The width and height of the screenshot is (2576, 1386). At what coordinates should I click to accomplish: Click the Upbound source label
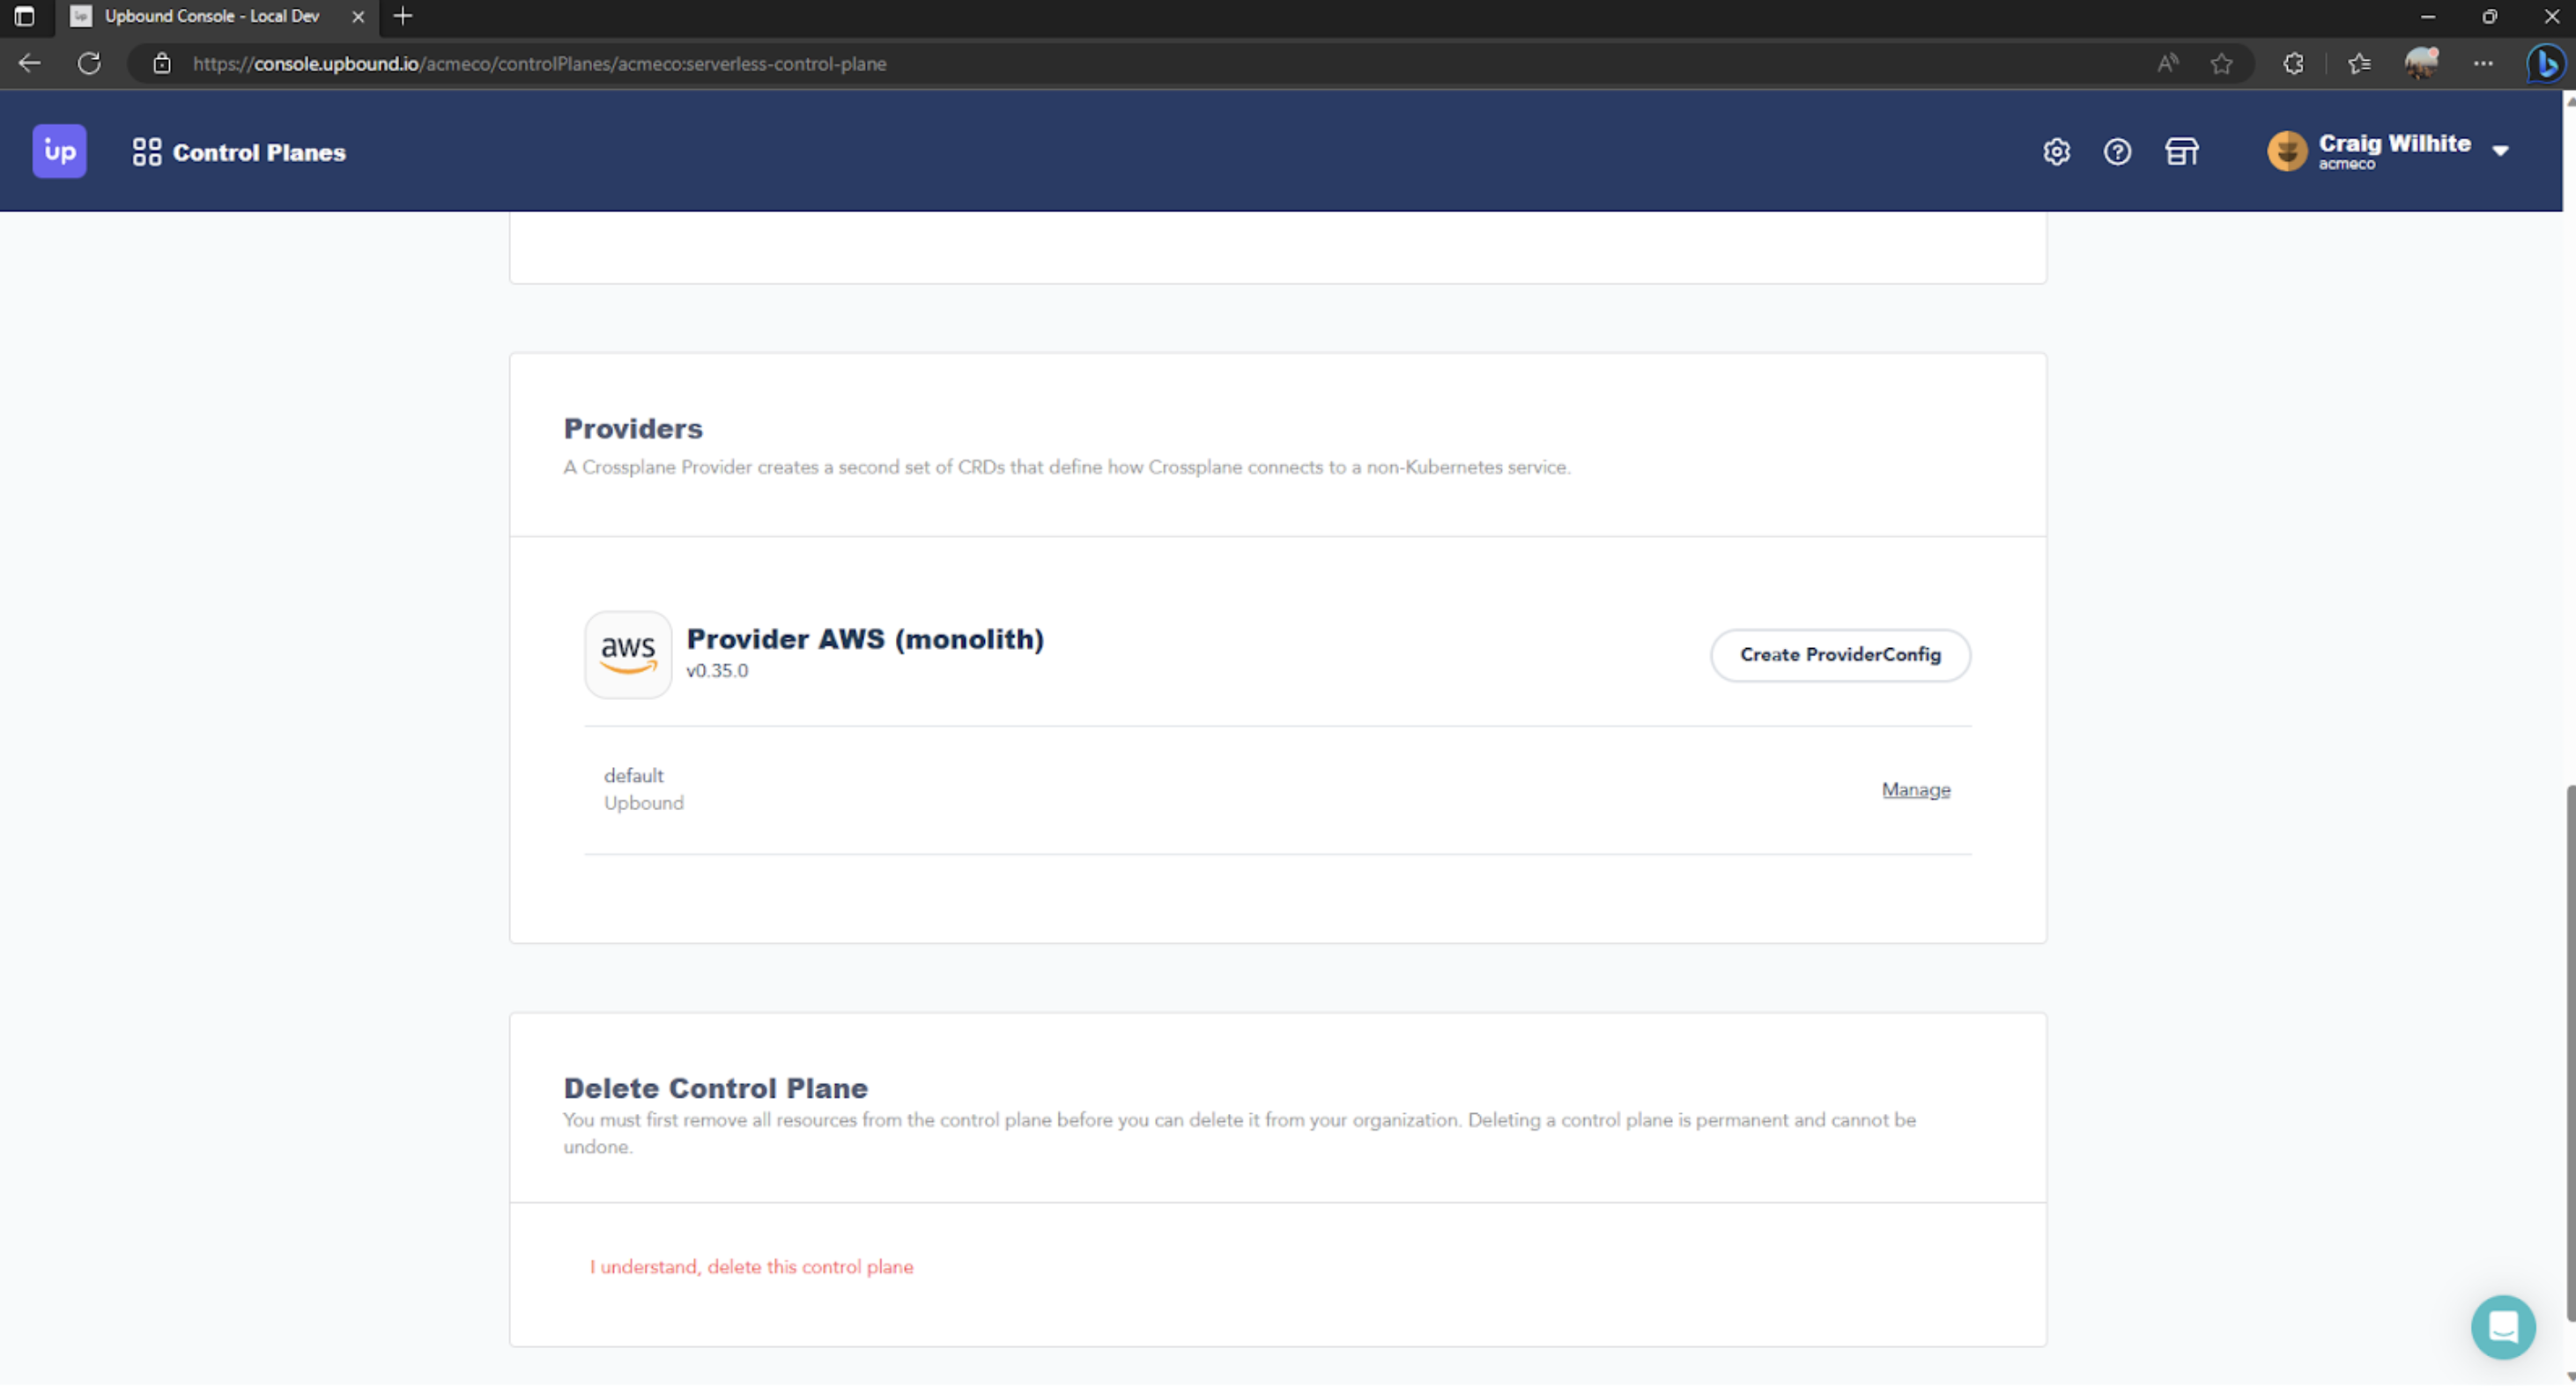coord(643,803)
